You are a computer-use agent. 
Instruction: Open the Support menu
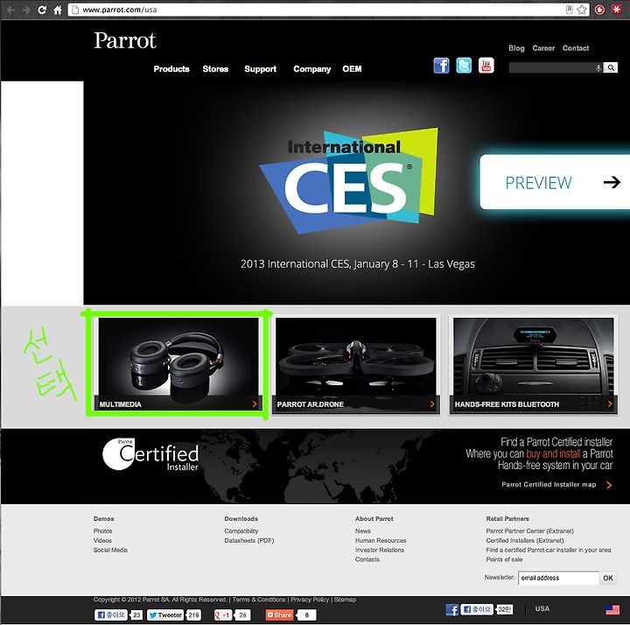[x=261, y=69]
